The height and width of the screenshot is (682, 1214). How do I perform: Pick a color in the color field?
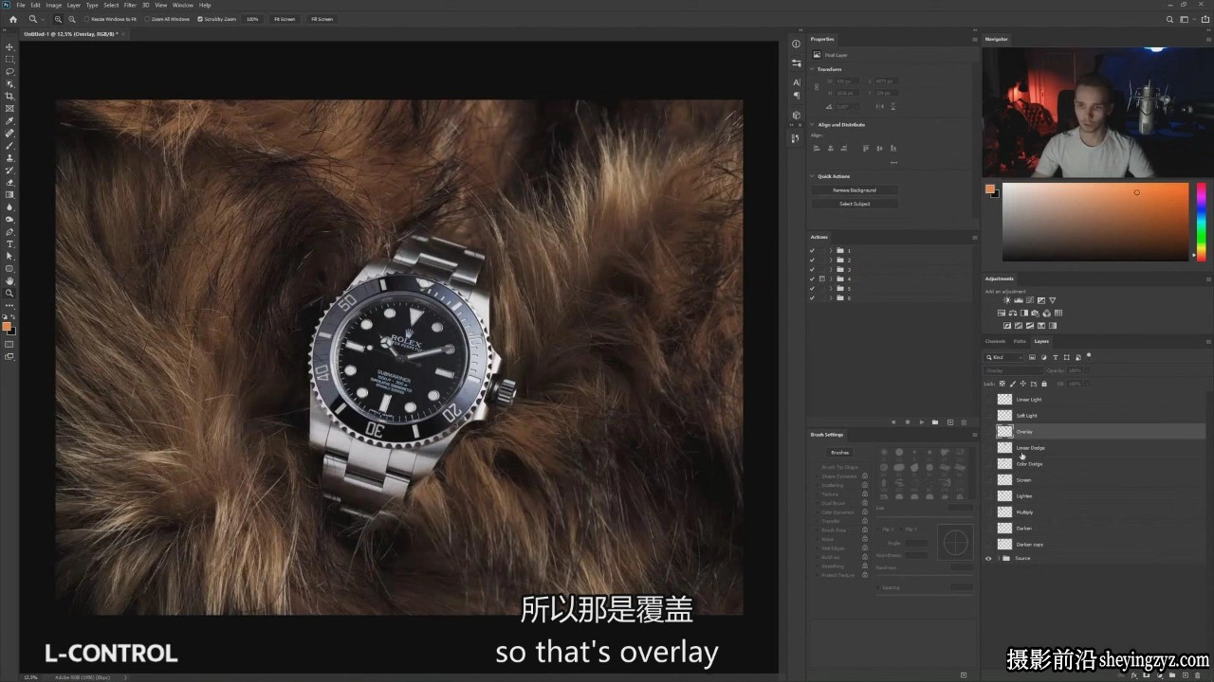point(1095,222)
